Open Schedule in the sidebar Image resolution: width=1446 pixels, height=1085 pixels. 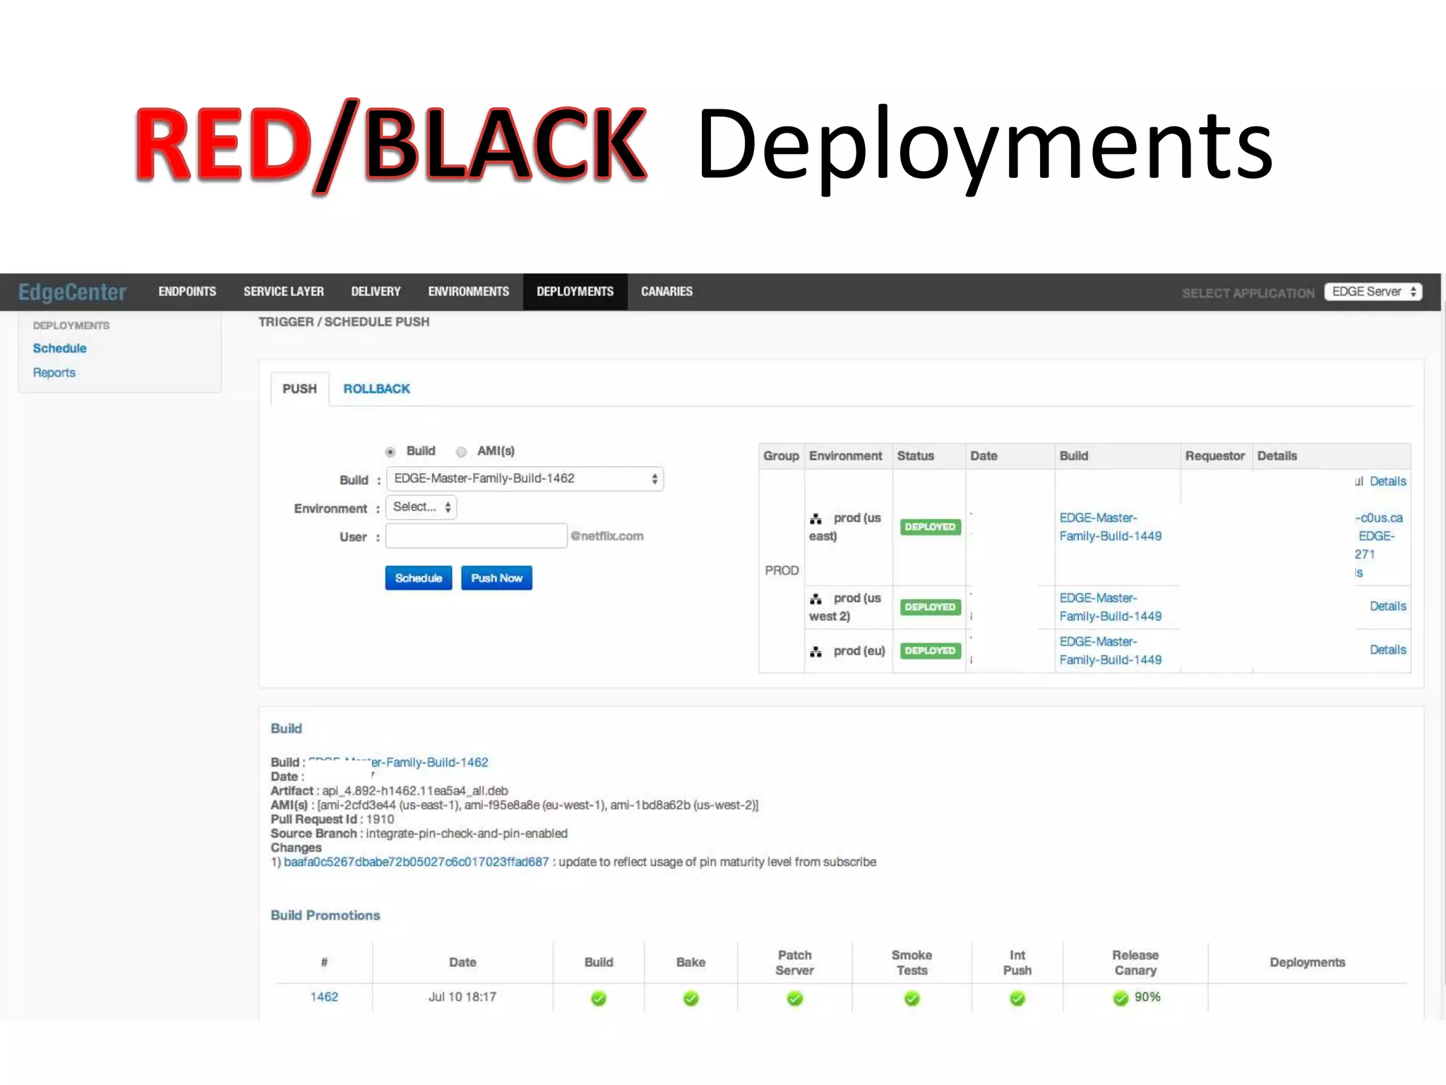click(x=59, y=348)
